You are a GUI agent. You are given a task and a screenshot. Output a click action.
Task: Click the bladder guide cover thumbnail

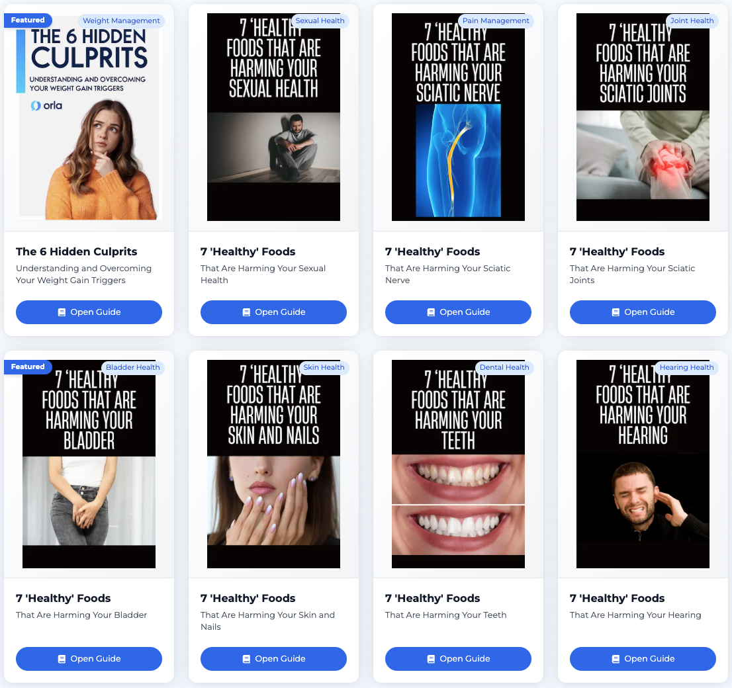[89, 464]
